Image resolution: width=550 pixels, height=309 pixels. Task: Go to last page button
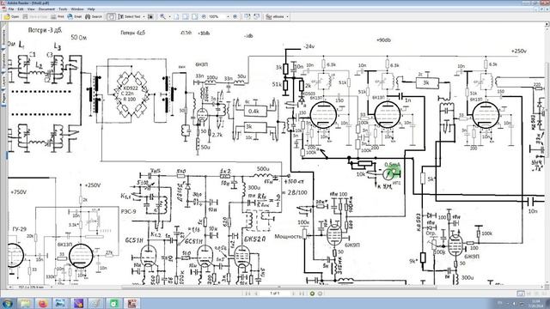[x=302, y=294]
